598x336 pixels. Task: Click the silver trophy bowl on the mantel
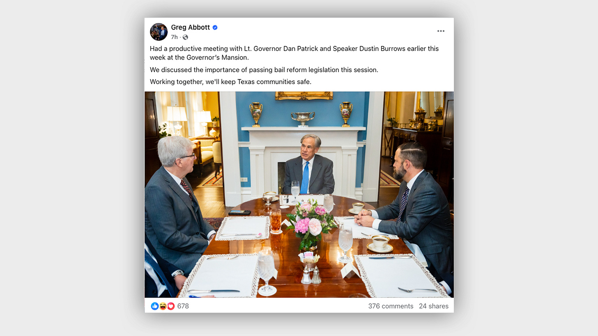[303, 118]
